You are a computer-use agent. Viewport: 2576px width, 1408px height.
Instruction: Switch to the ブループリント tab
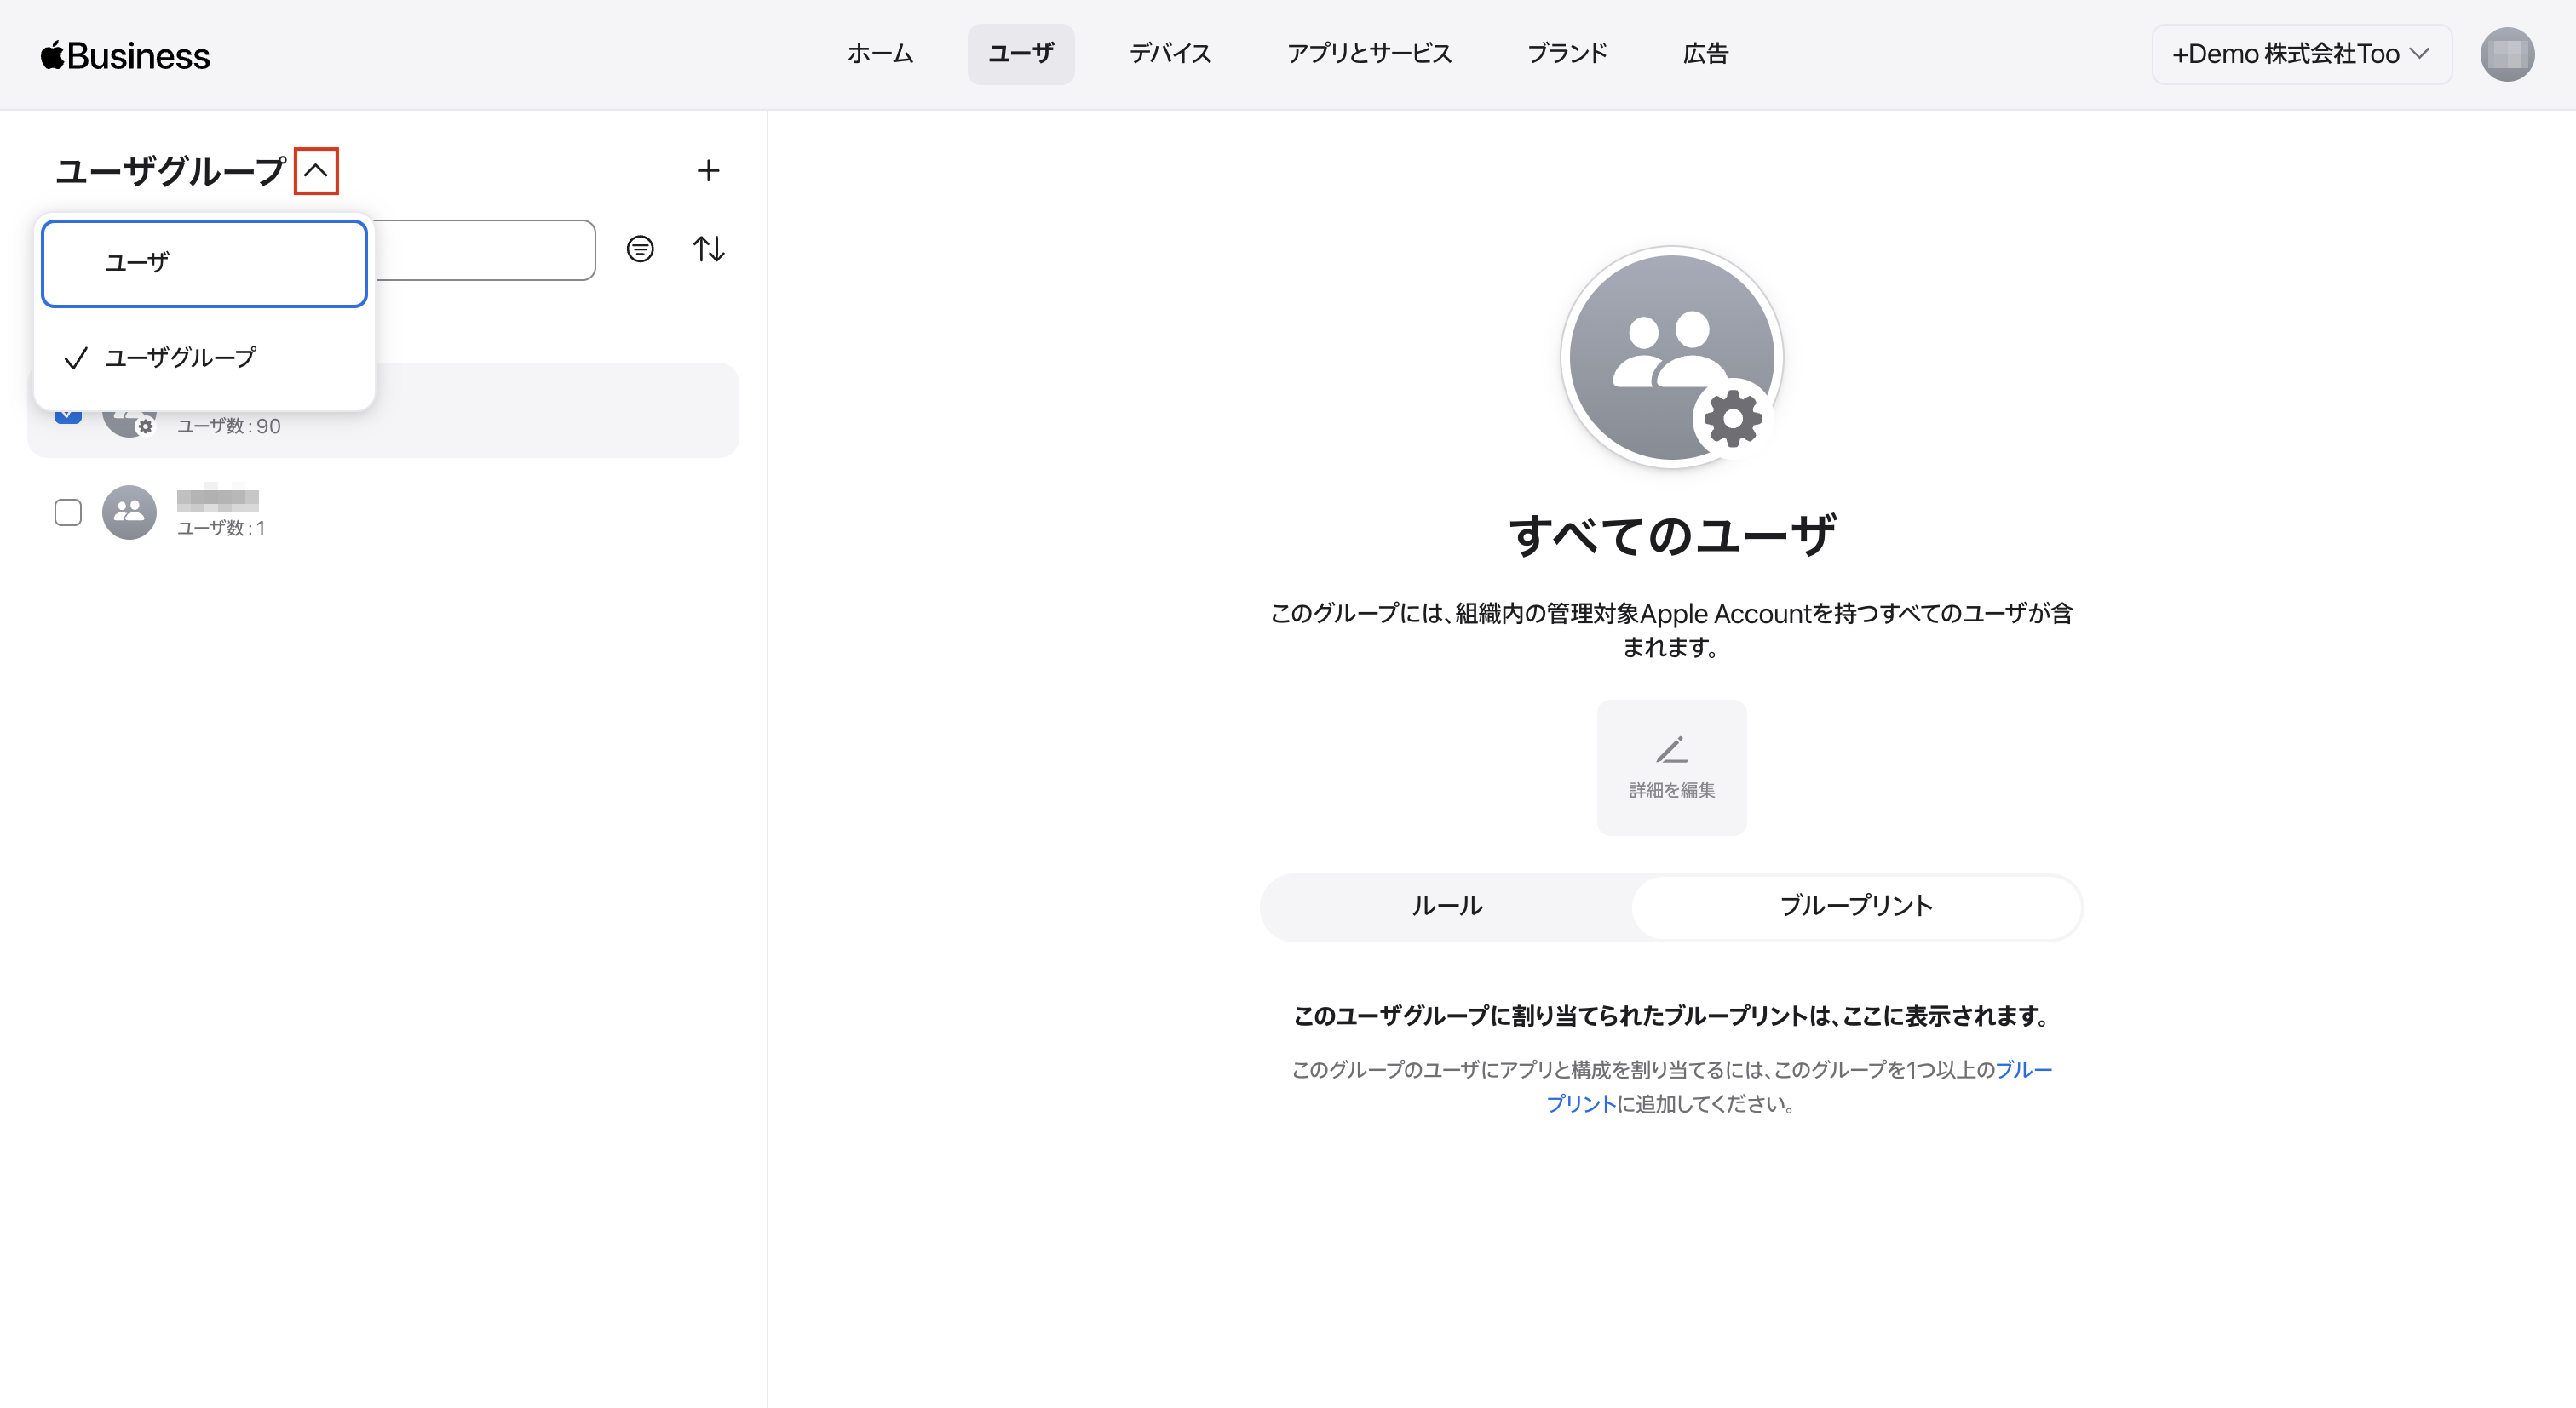pos(1856,907)
